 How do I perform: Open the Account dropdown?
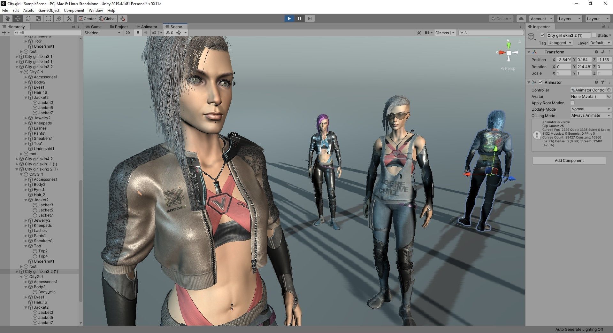542,19
